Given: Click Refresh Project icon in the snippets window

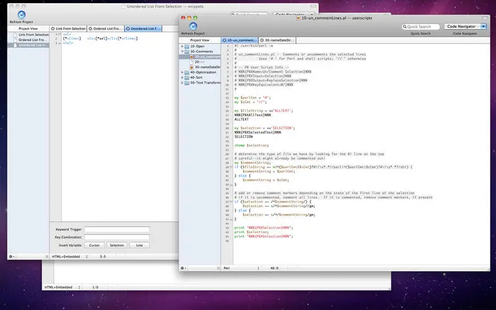Looking at the screenshot, I should click(20, 14).
